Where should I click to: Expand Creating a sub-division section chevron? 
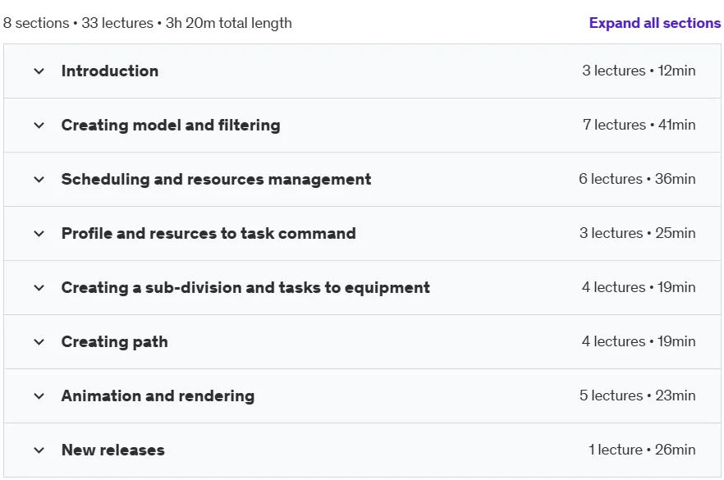39,287
